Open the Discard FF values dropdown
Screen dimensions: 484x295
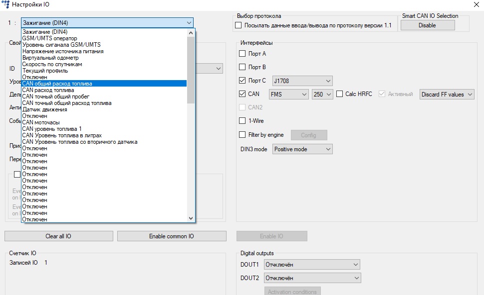tap(447, 94)
